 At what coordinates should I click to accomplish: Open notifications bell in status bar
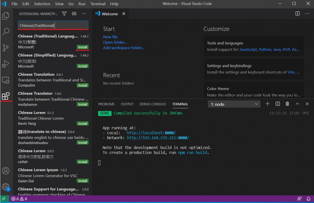pyautogui.click(x=308, y=199)
